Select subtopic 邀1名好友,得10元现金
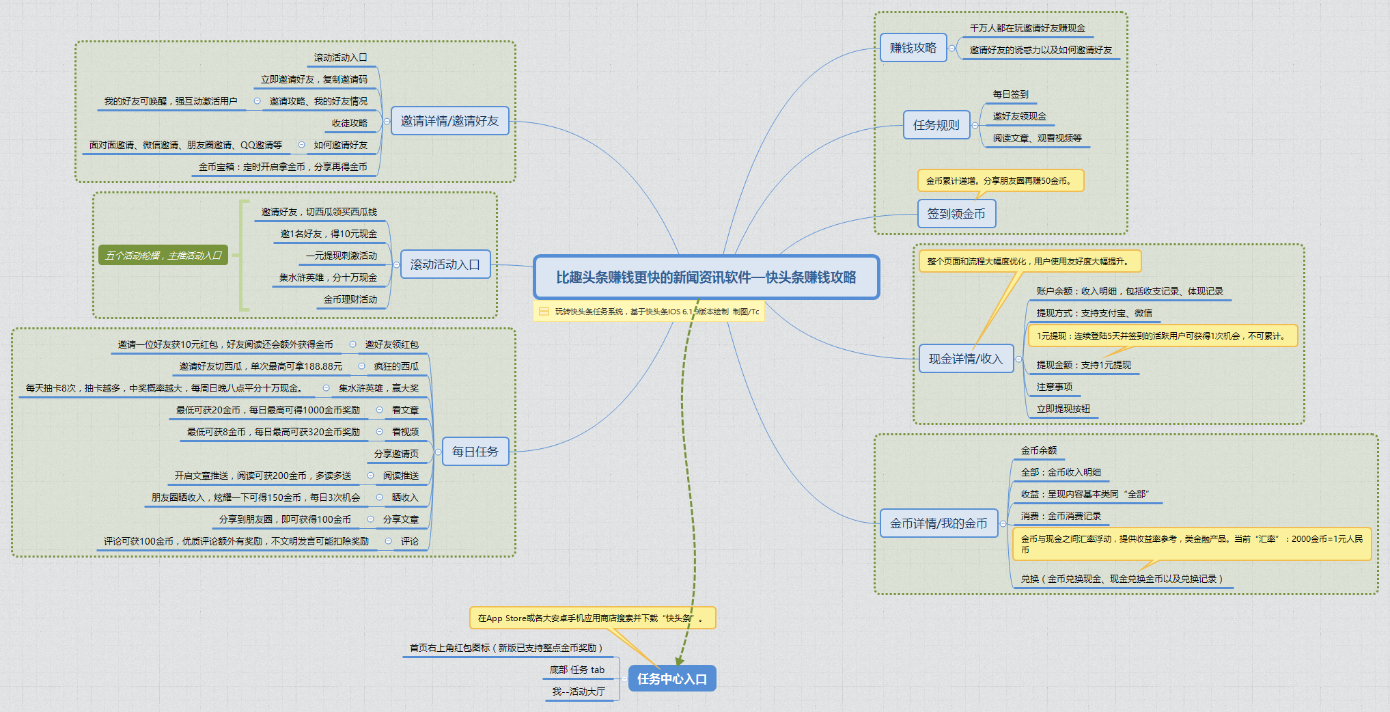Image resolution: width=1390 pixels, height=712 pixels. point(329,234)
